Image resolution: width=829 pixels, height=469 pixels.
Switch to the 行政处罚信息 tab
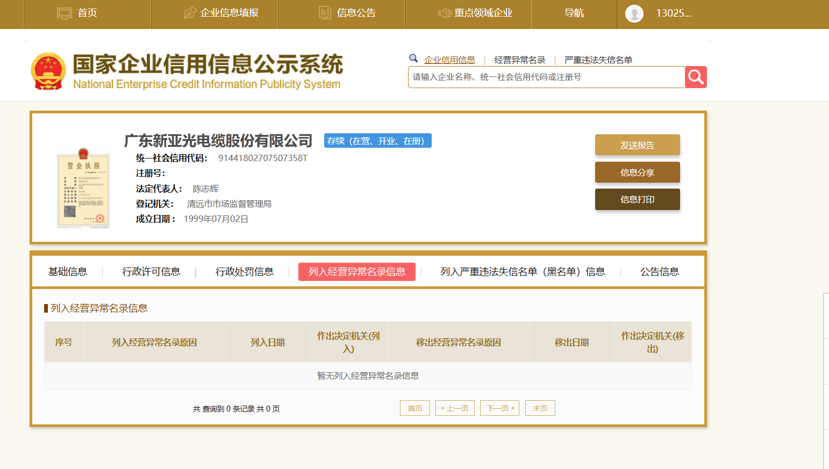tap(245, 272)
